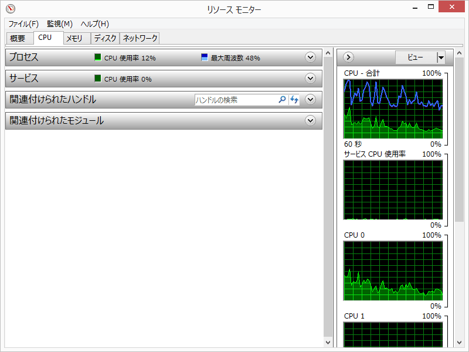Expand the プロセス section chevron
The image size is (469, 352).
pos(311,57)
